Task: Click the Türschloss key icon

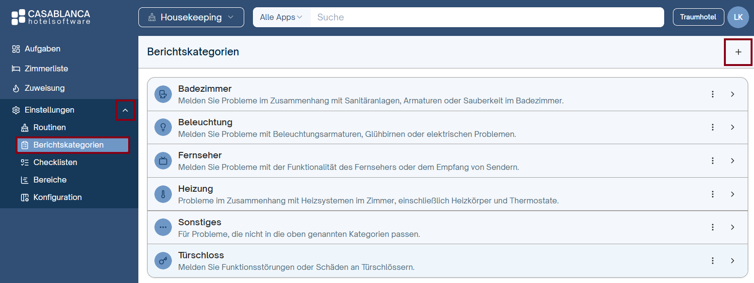Action: pos(163,261)
